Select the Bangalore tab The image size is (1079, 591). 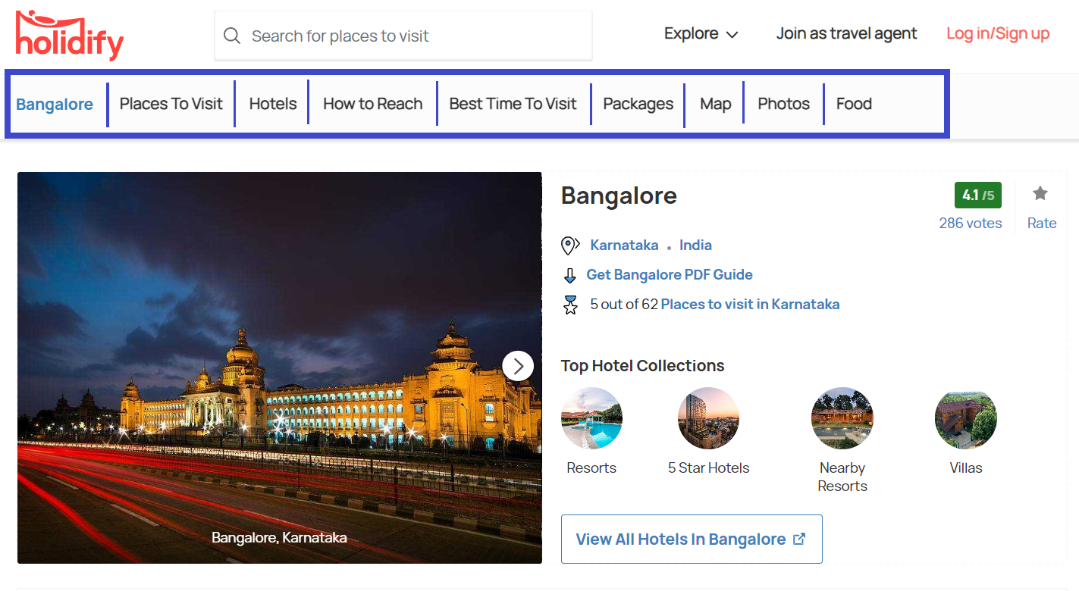coord(55,104)
